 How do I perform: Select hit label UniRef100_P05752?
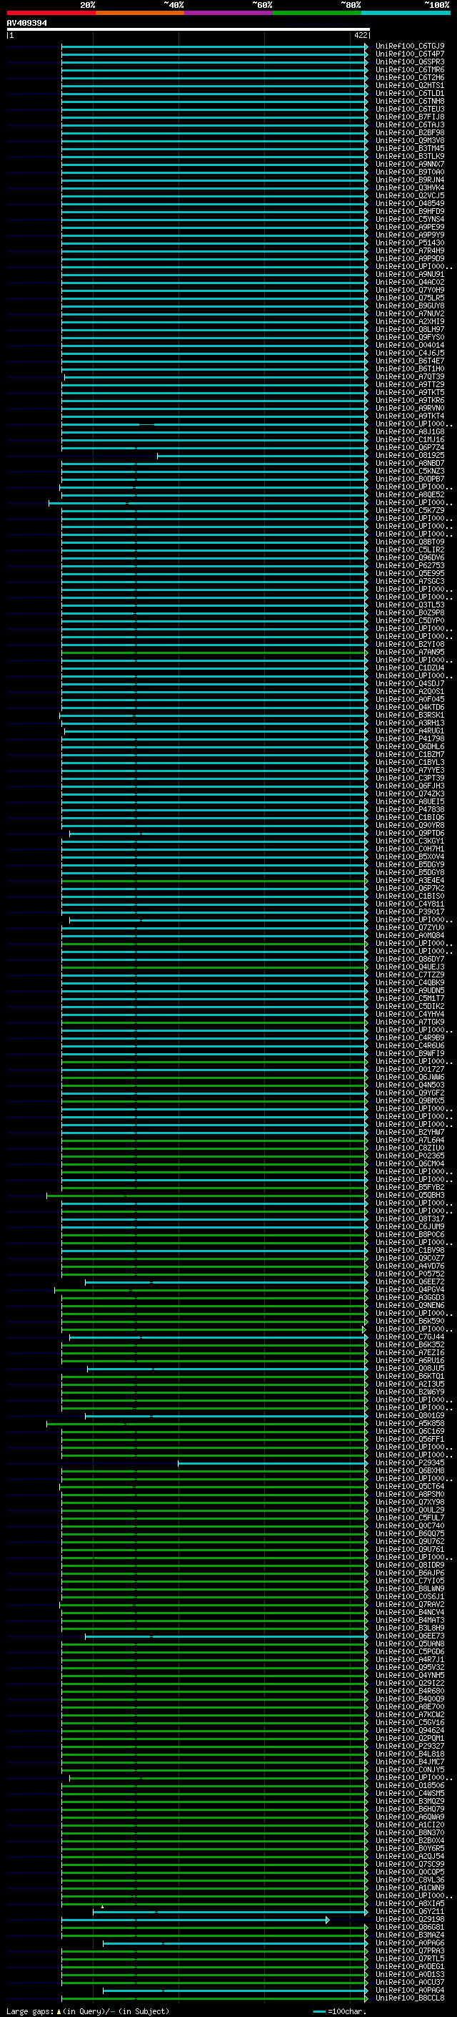point(410,1274)
